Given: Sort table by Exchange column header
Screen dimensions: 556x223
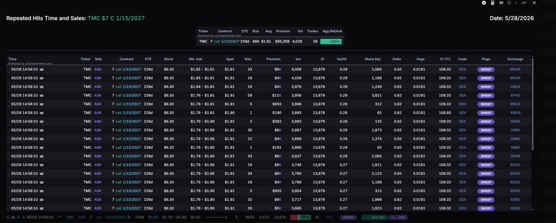Looking at the screenshot, I should (515, 59).
